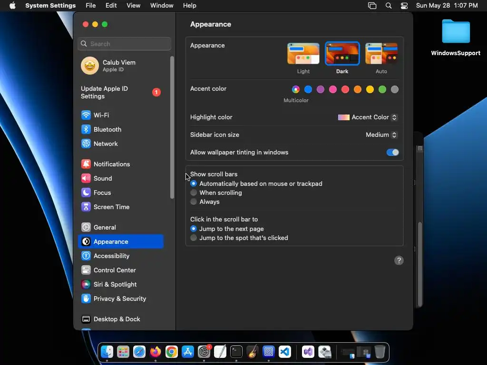This screenshot has height=365, width=487.
Task: Click the help question mark button
Action: [399, 260]
